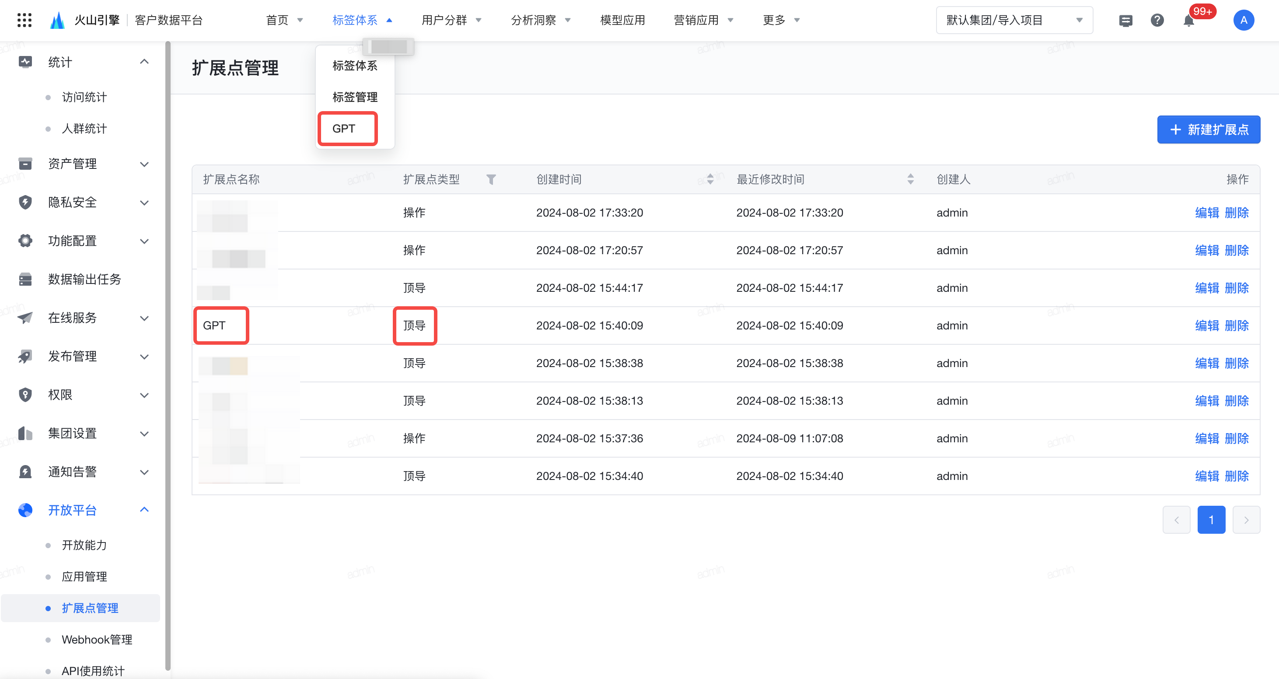
Task: Open the 首页 top nav dropdown
Action: [x=284, y=21]
